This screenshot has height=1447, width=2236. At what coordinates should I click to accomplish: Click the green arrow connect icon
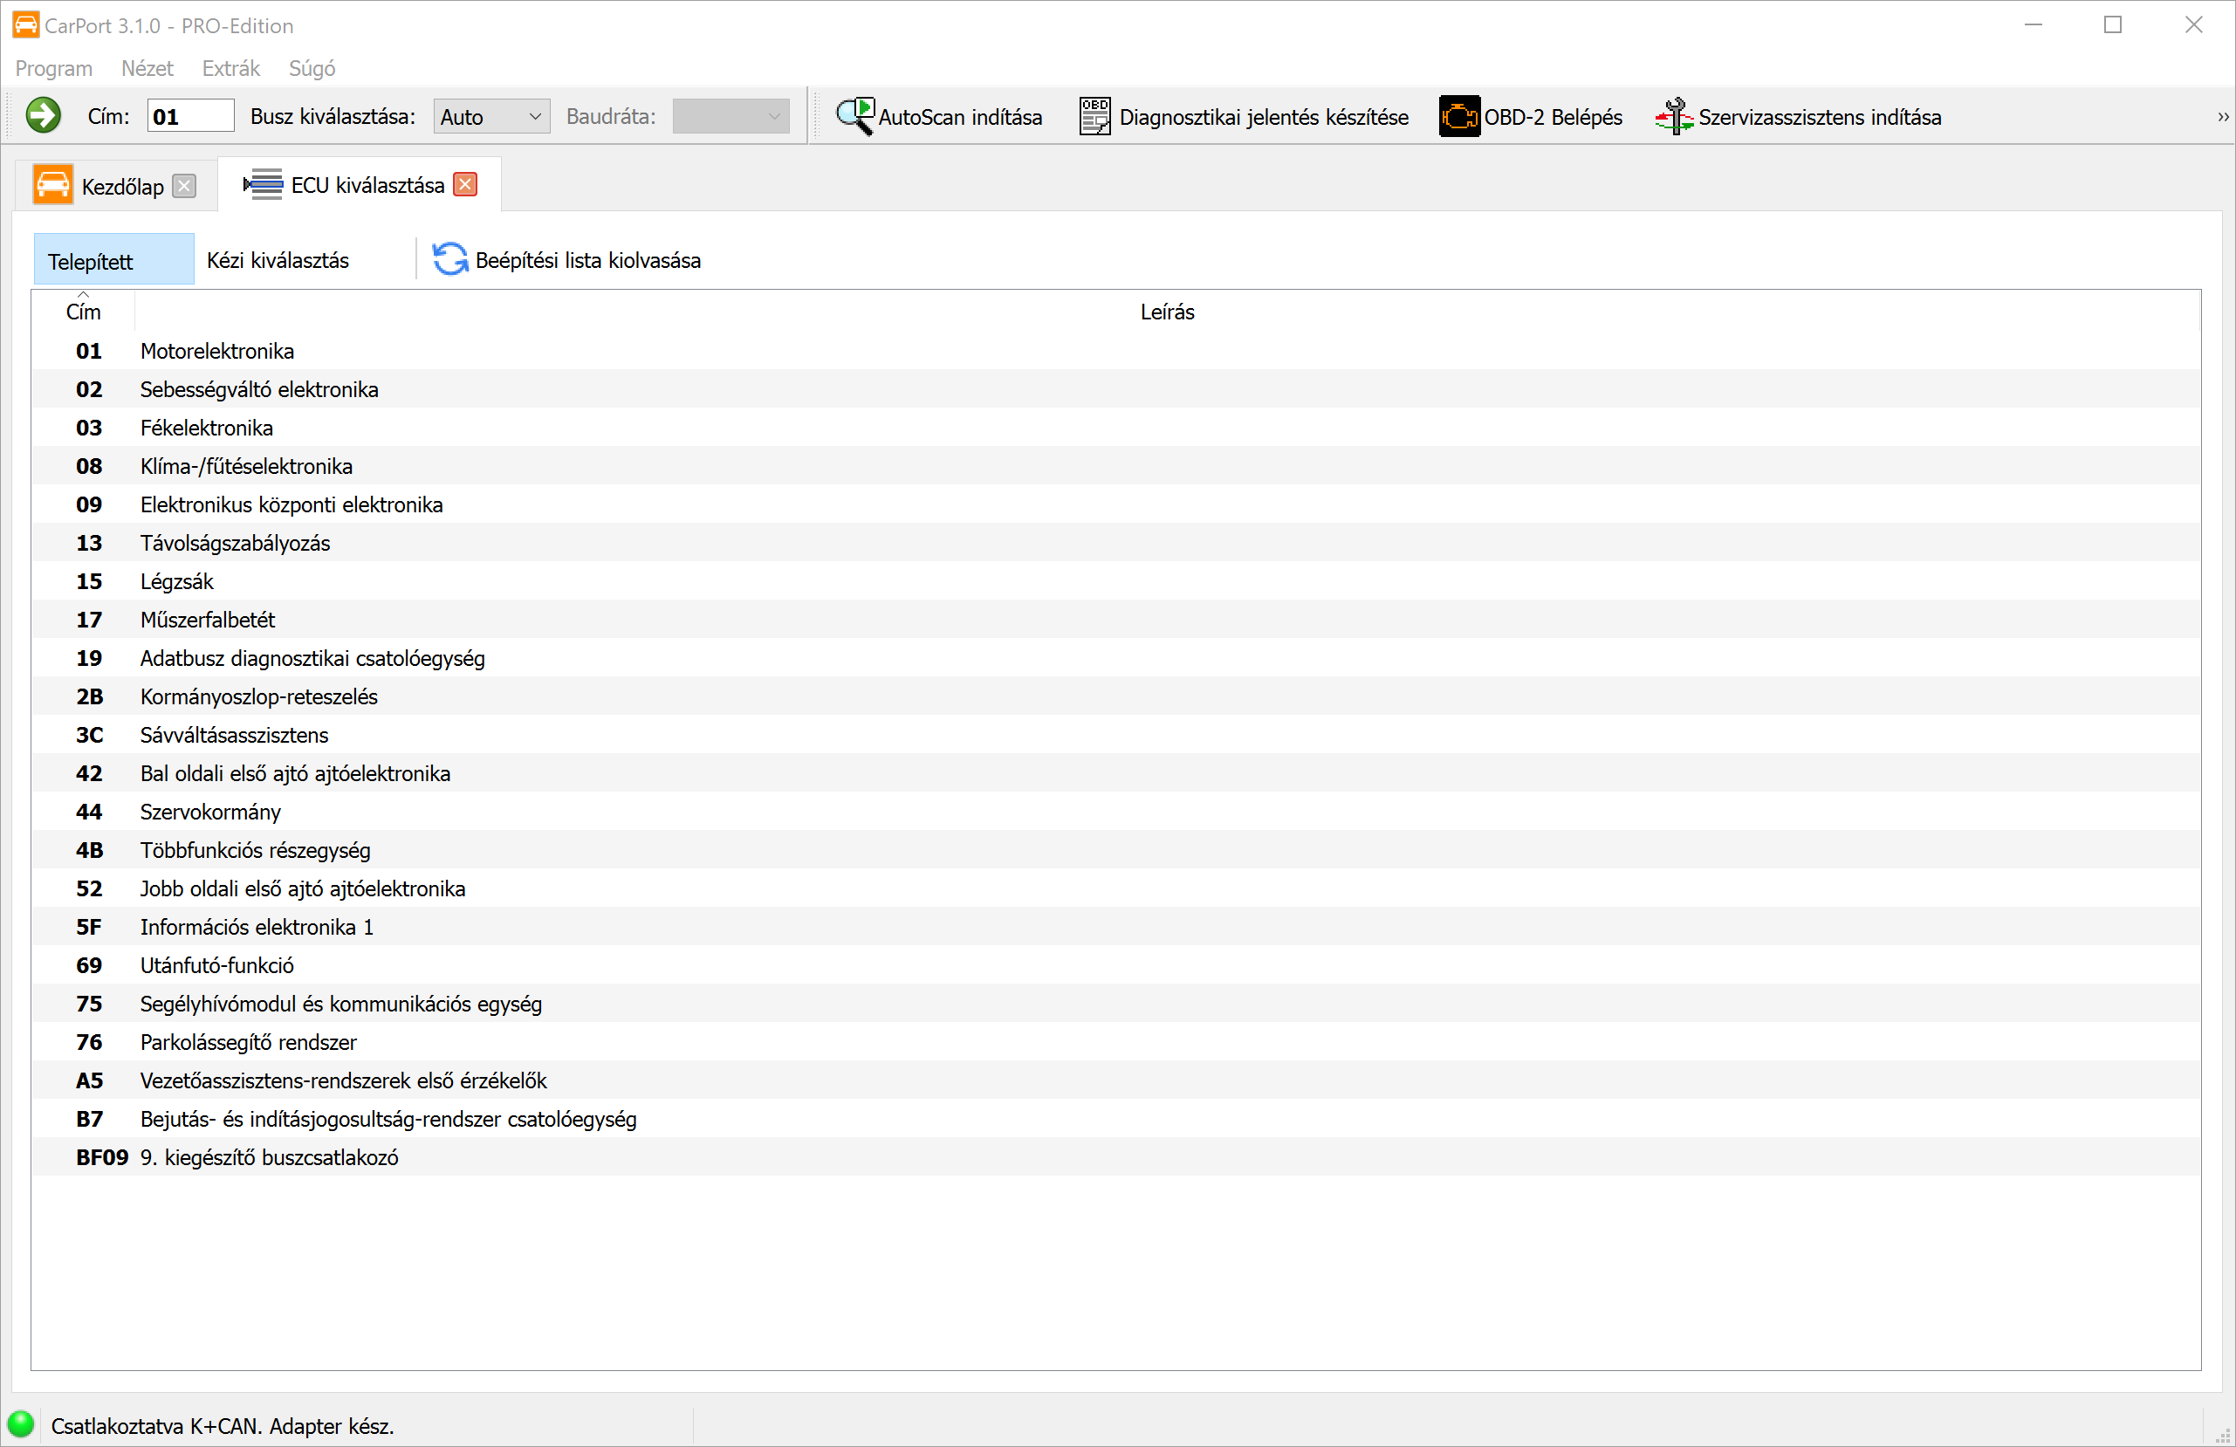click(x=42, y=117)
